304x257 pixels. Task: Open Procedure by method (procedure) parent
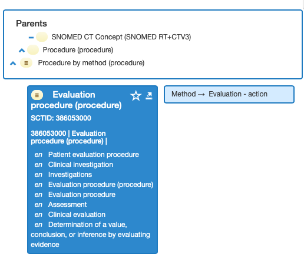coord(91,63)
